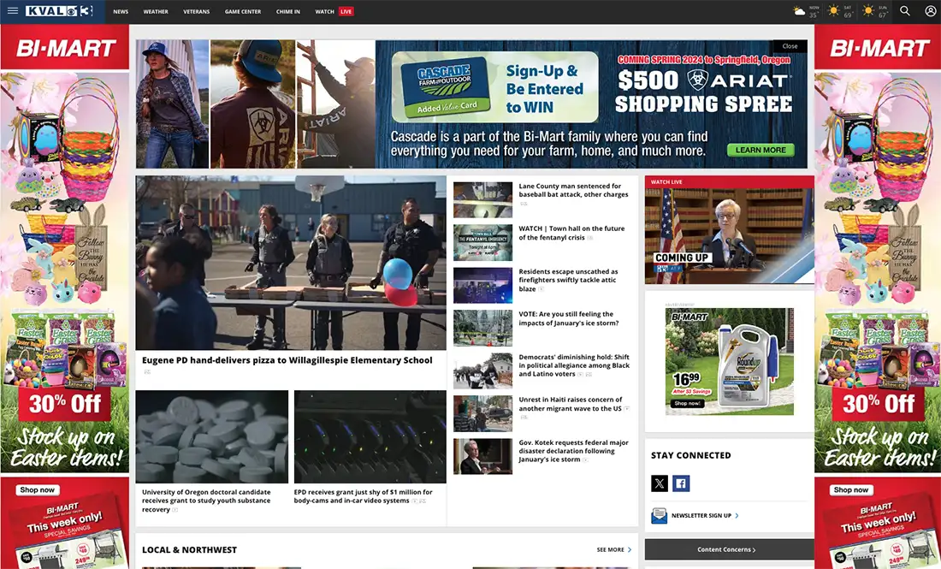Open the X (Twitter) social icon
The image size is (941, 569).
pyautogui.click(x=659, y=483)
